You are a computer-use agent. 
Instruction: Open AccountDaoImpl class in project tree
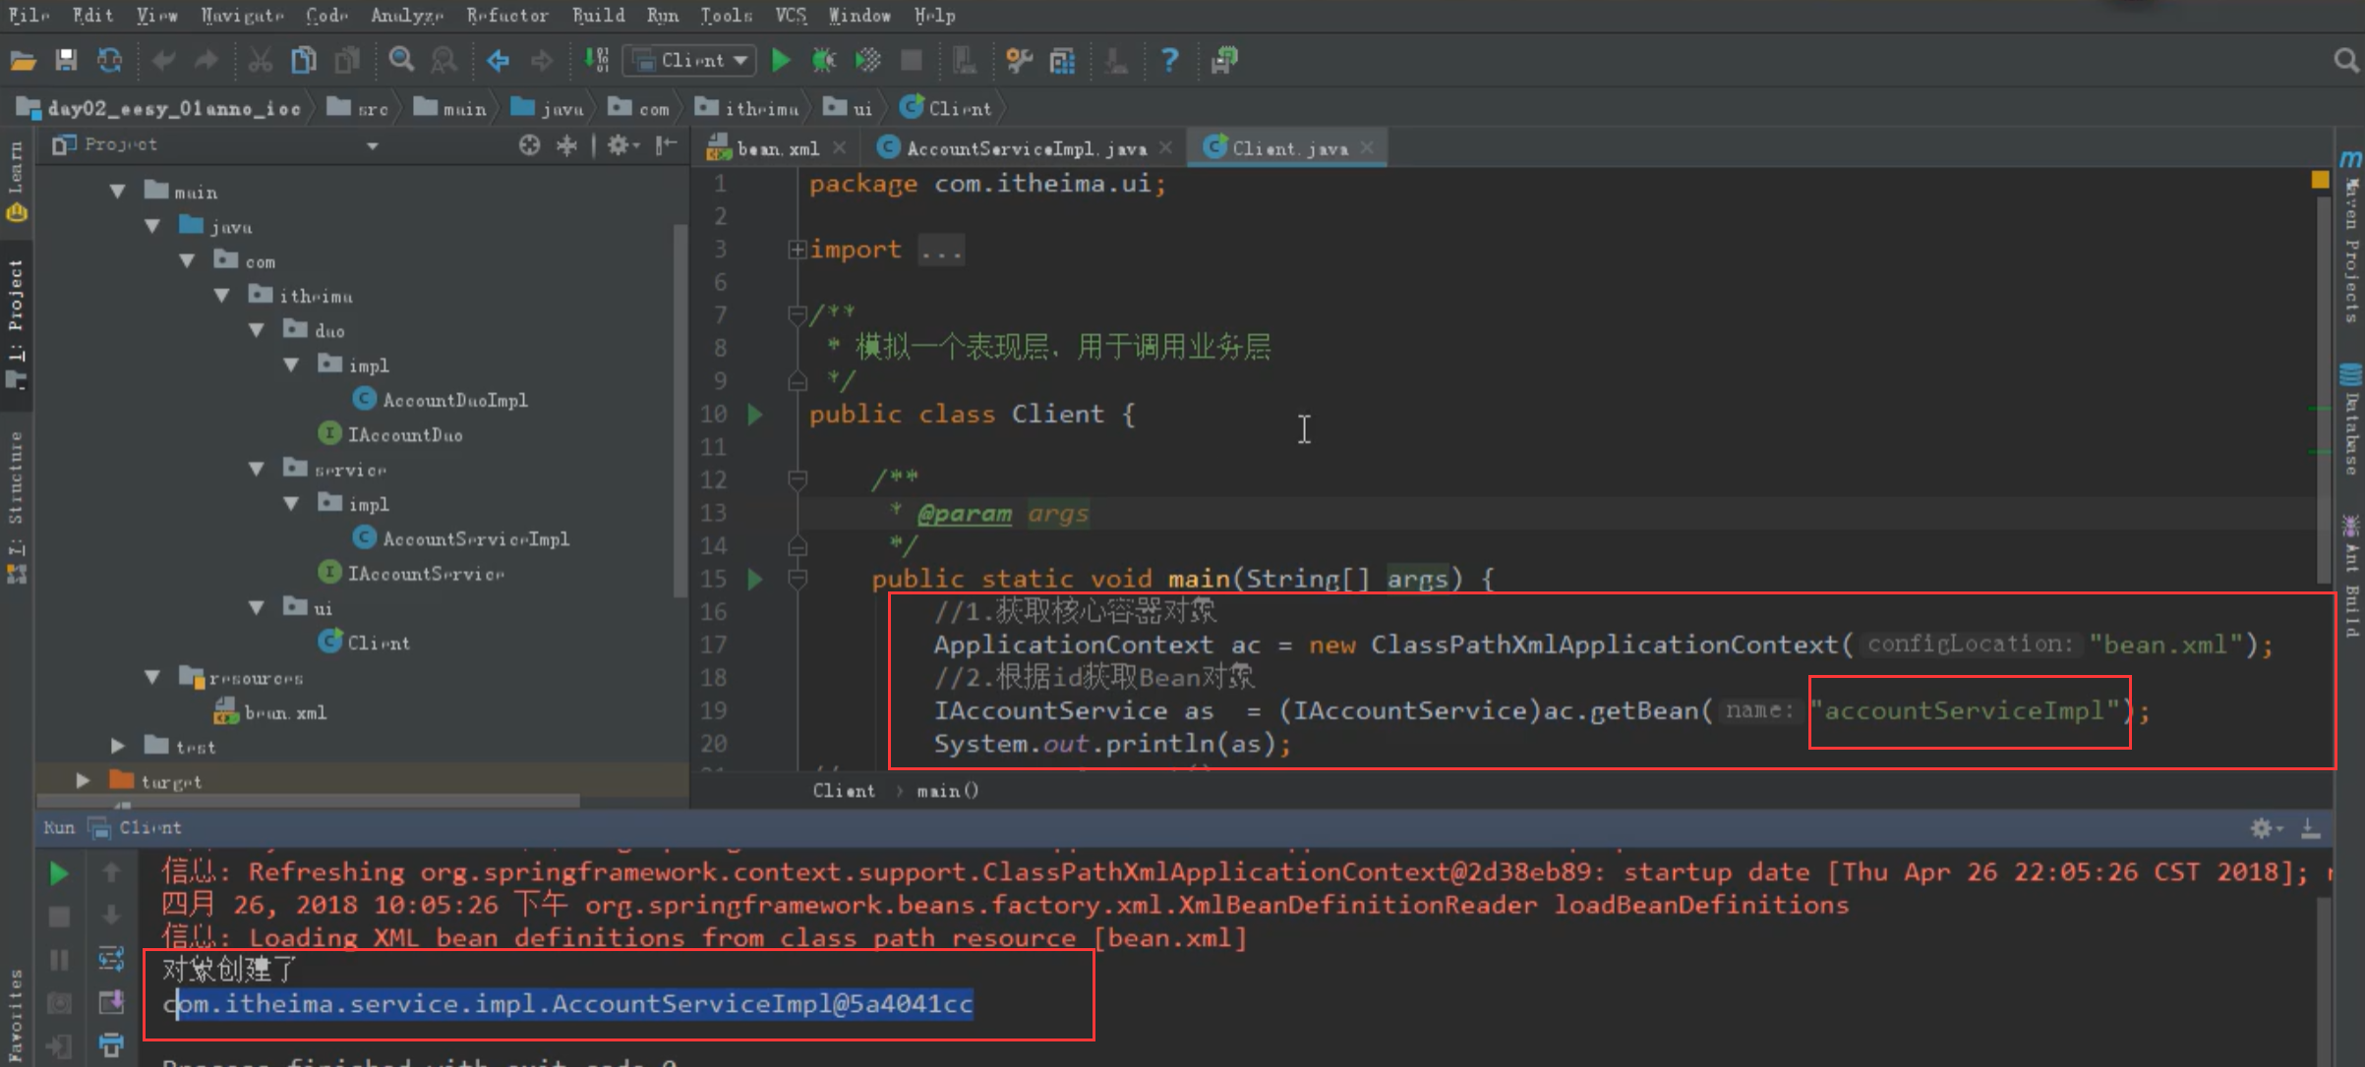[454, 400]
